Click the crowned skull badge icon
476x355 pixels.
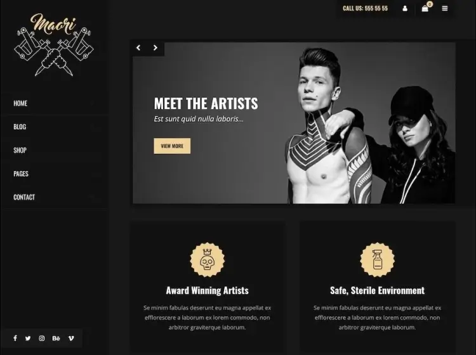coord(208,259)
